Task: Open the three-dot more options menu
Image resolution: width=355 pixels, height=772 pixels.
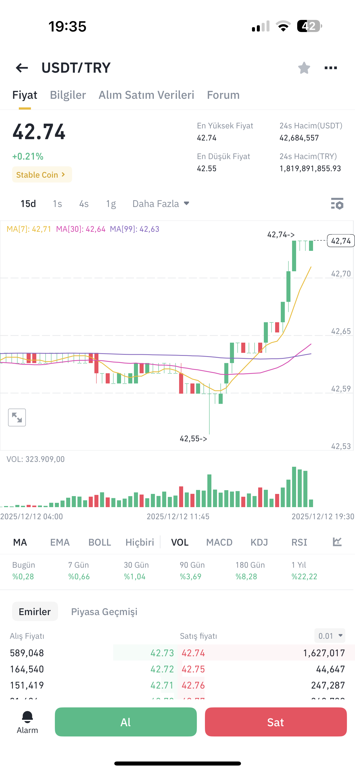Action: [x=331, y=68]
